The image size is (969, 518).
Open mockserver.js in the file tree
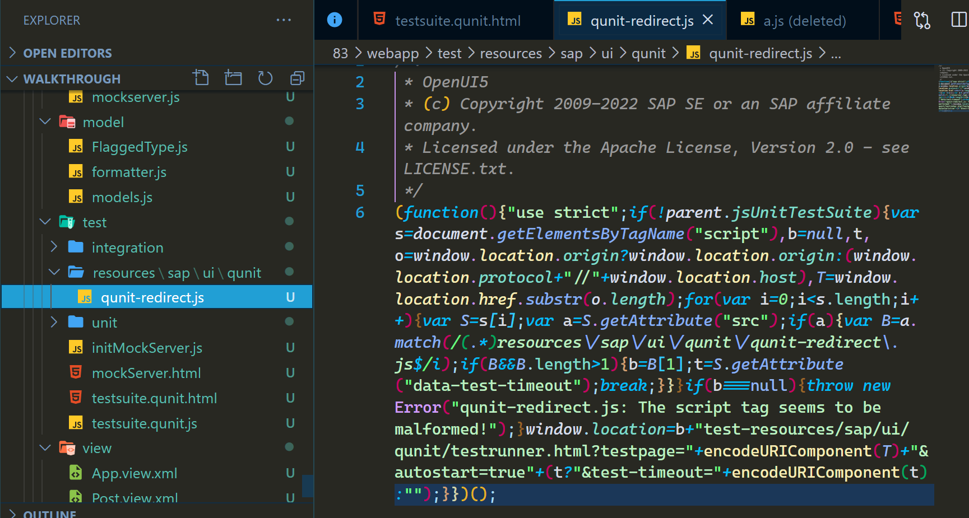pyautogui.click(x=136, y=97)
